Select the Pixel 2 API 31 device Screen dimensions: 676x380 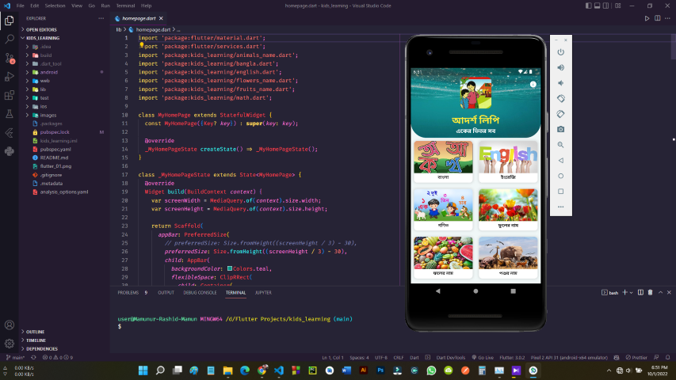[x=569, y=358]
